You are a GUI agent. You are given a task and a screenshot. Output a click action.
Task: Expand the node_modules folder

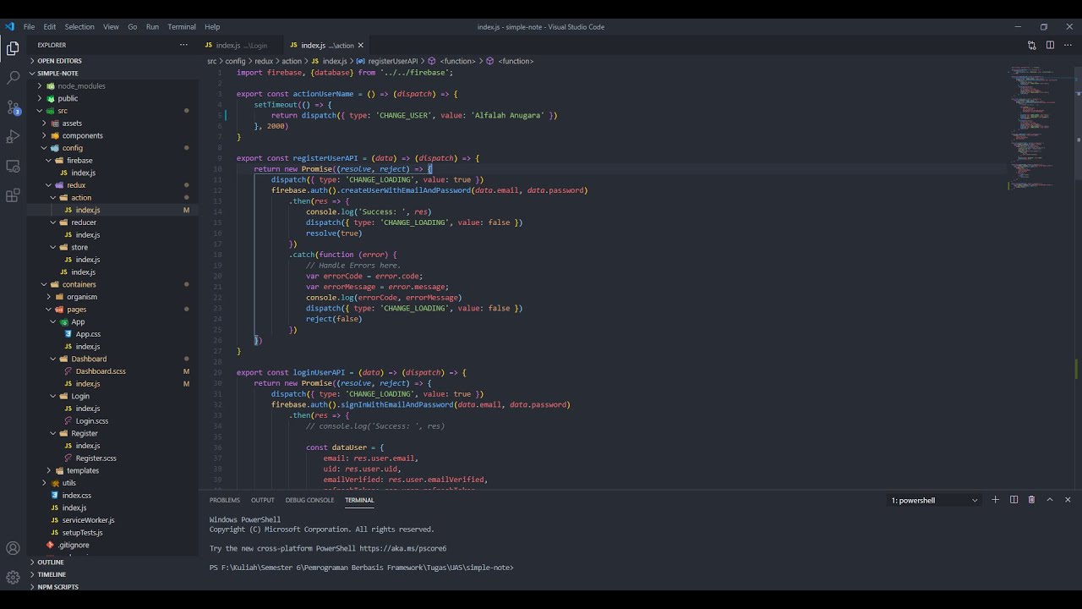(x=81, y=85)
